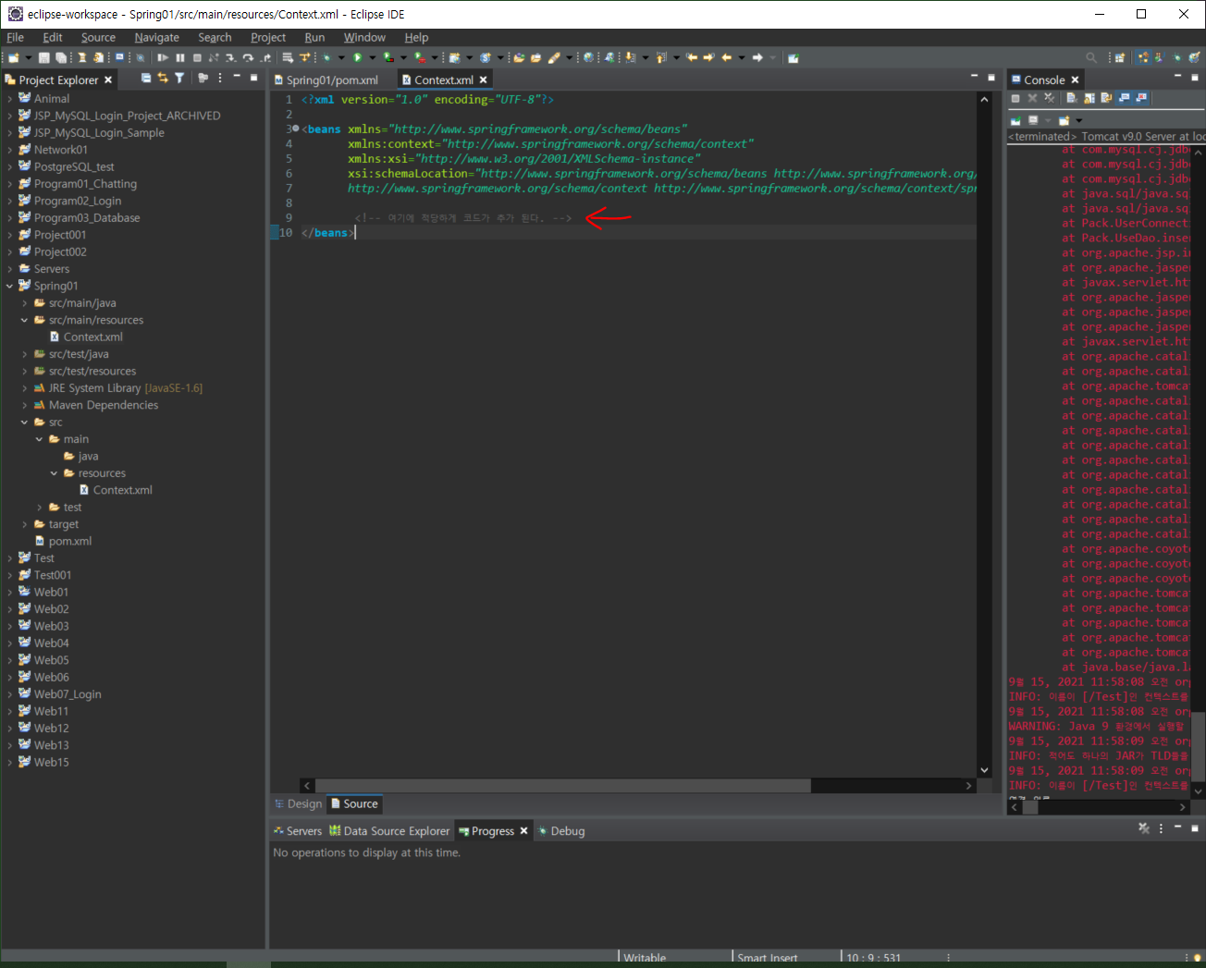Click the Suspend (pause) debug icon
1206x968 pixels.
coord(180,57)
